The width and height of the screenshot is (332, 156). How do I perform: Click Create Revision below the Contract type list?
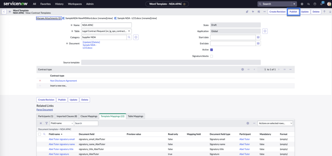(x=46, y=100)
